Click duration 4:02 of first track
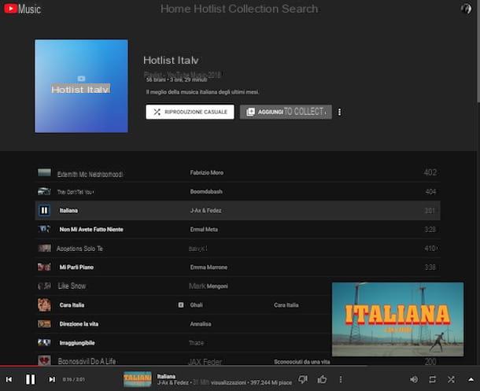This screenshot has height=391, width=480. tap(430, 172)
